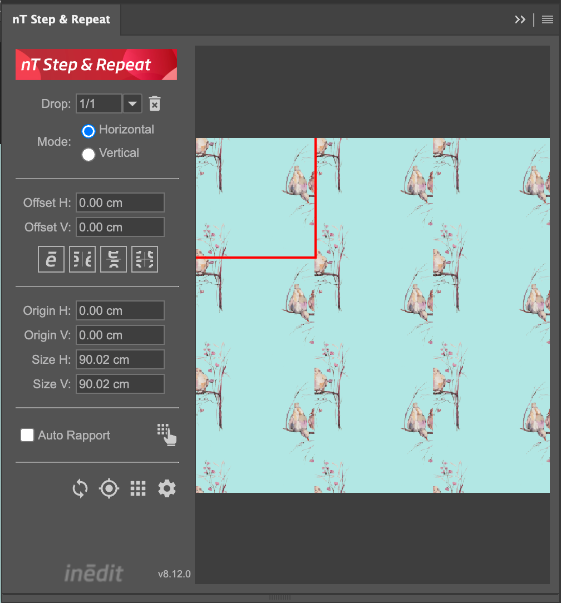The image size is (561, 603).
Task: Click the grid hand pick icon
Action: pos(166,434)
